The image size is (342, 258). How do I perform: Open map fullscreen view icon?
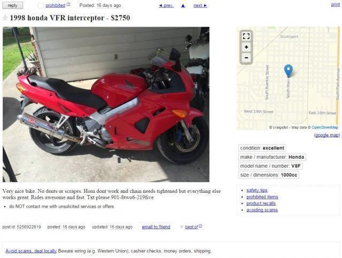click(246, 36)
